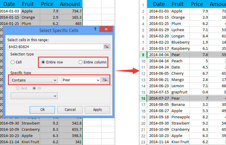Click cell 2014-07-27 in right sheet
Image resolution: width=226 pixels, height=145 pixels.
(159, 98)
